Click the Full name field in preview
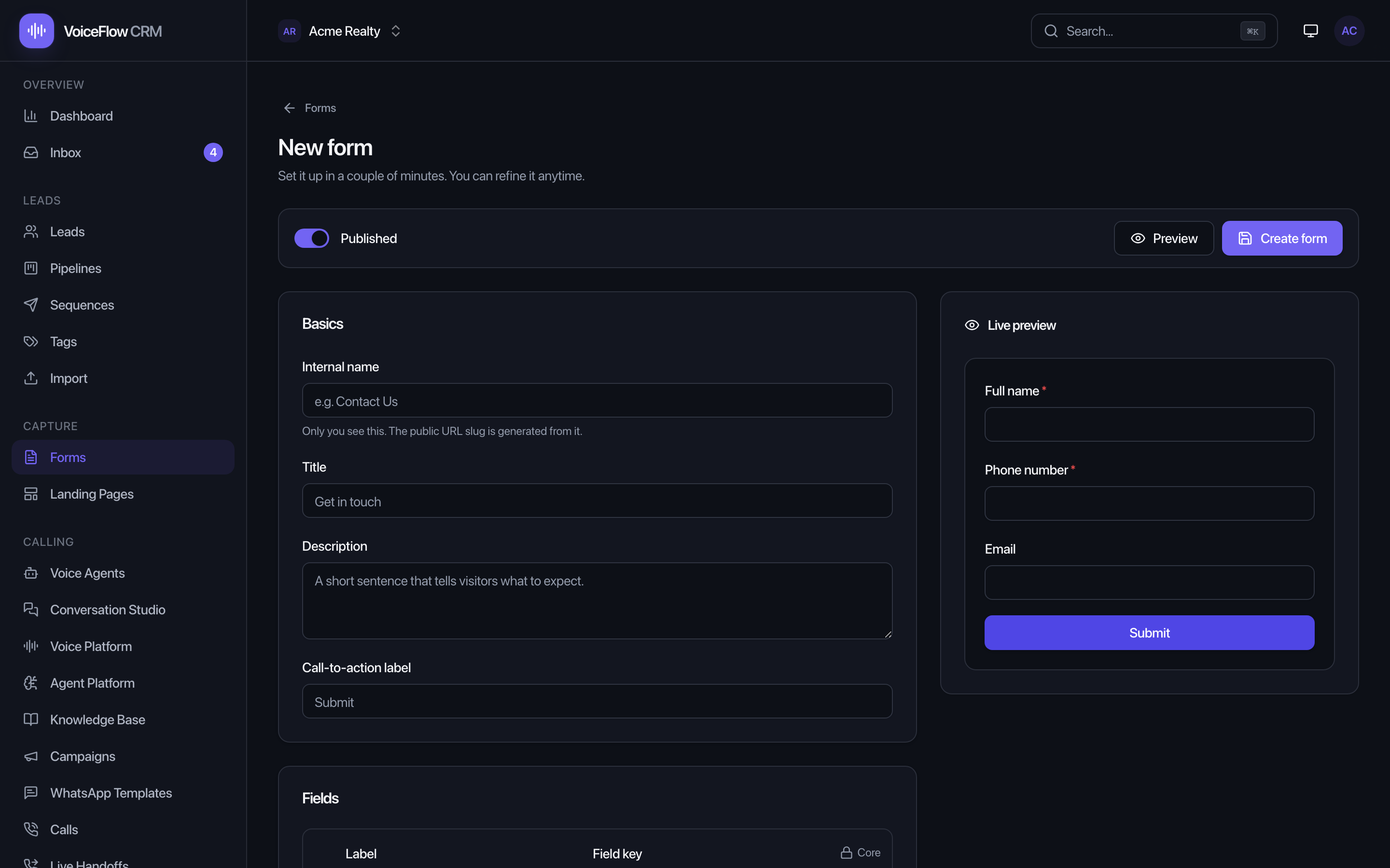The width and height of the screenshot is (1390, 868). tap(1149, 424)
